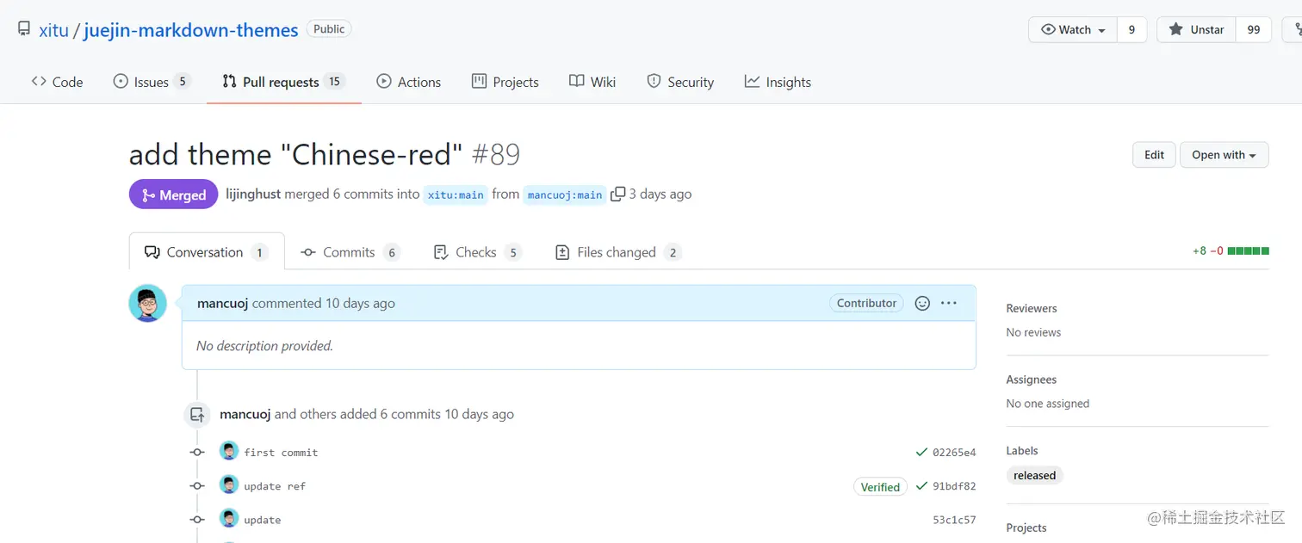Open the Pull requests tab
The width and height of the screenshot is (1302, 543).
click(x=283, y=82)
